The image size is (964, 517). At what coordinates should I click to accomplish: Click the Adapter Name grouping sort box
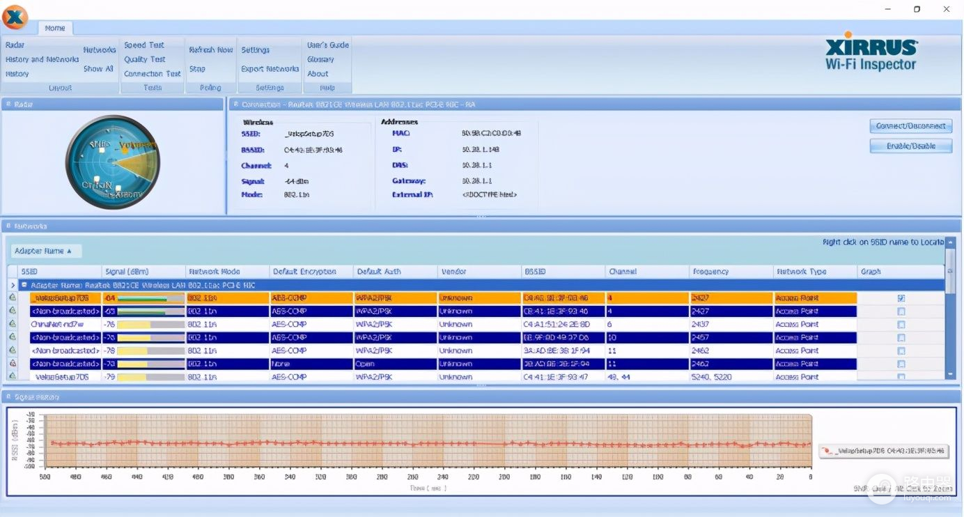pyautogui.click(x=46, y=251)
